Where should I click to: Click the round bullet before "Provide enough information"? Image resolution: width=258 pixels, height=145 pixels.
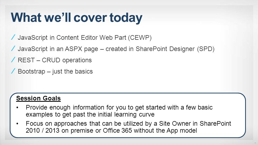17,108
